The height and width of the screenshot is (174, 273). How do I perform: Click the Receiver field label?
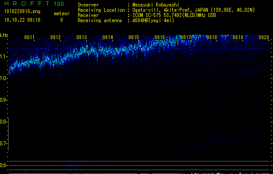tap(88, 15)
